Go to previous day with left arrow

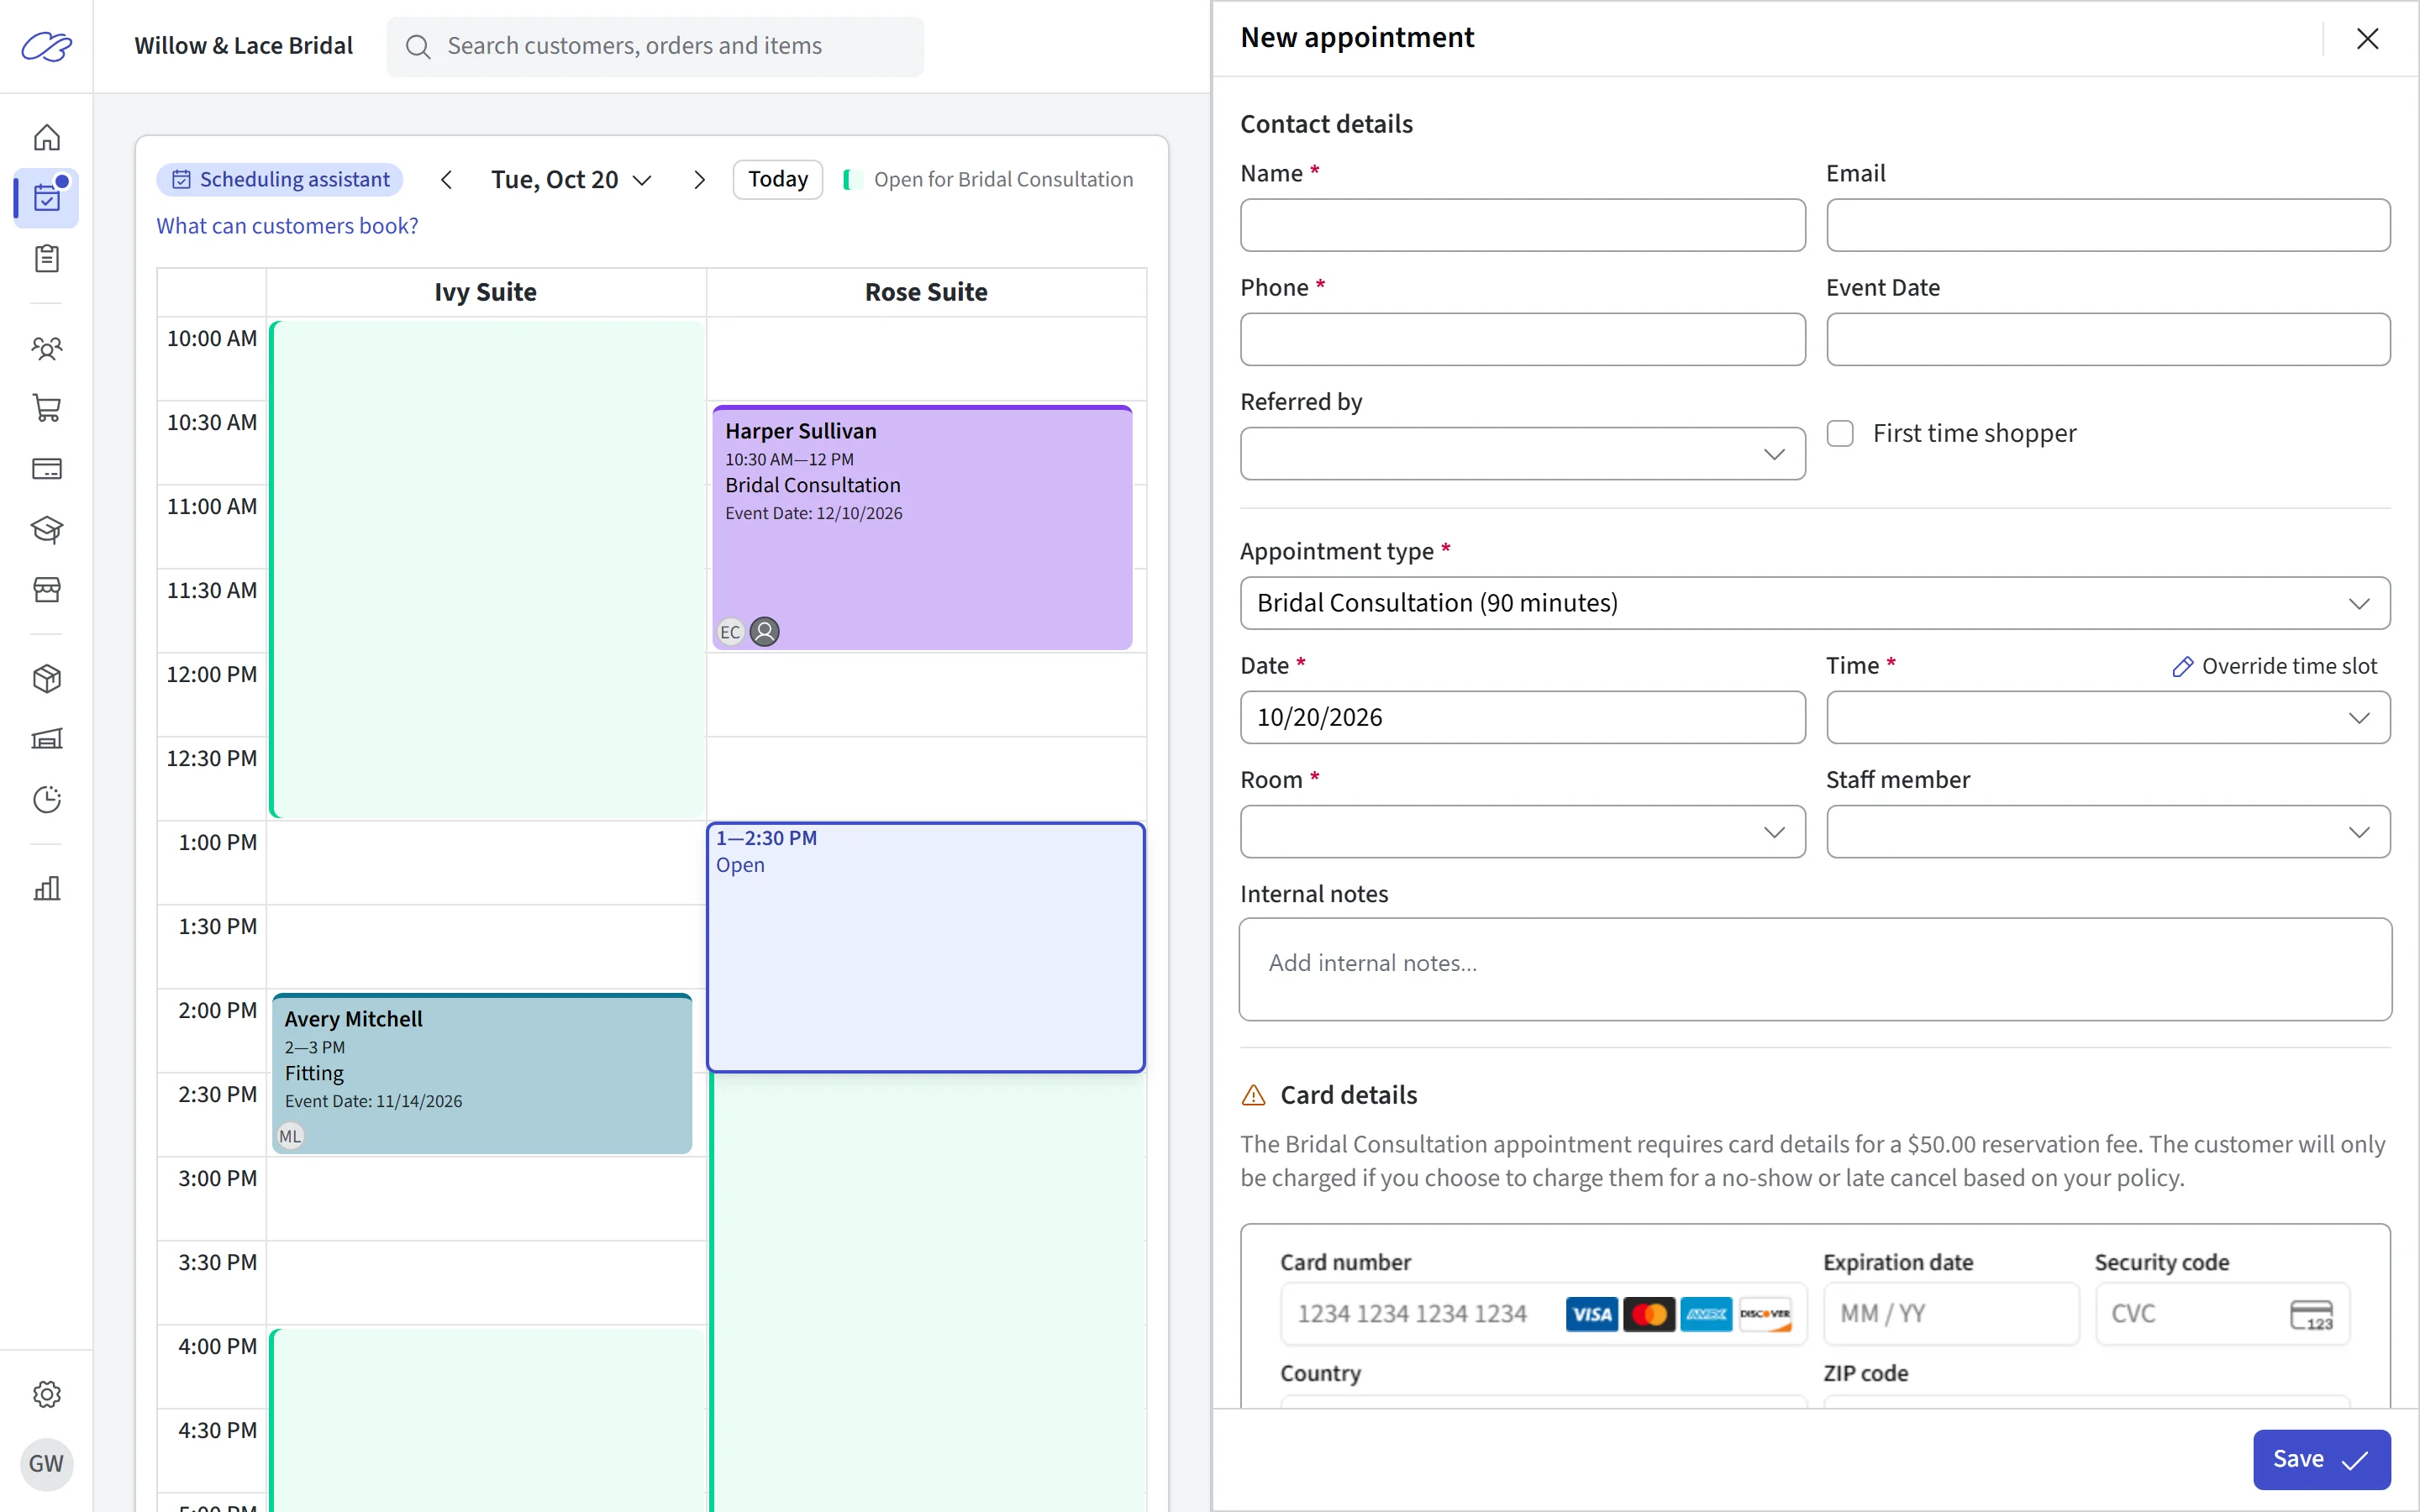point(446,180)
